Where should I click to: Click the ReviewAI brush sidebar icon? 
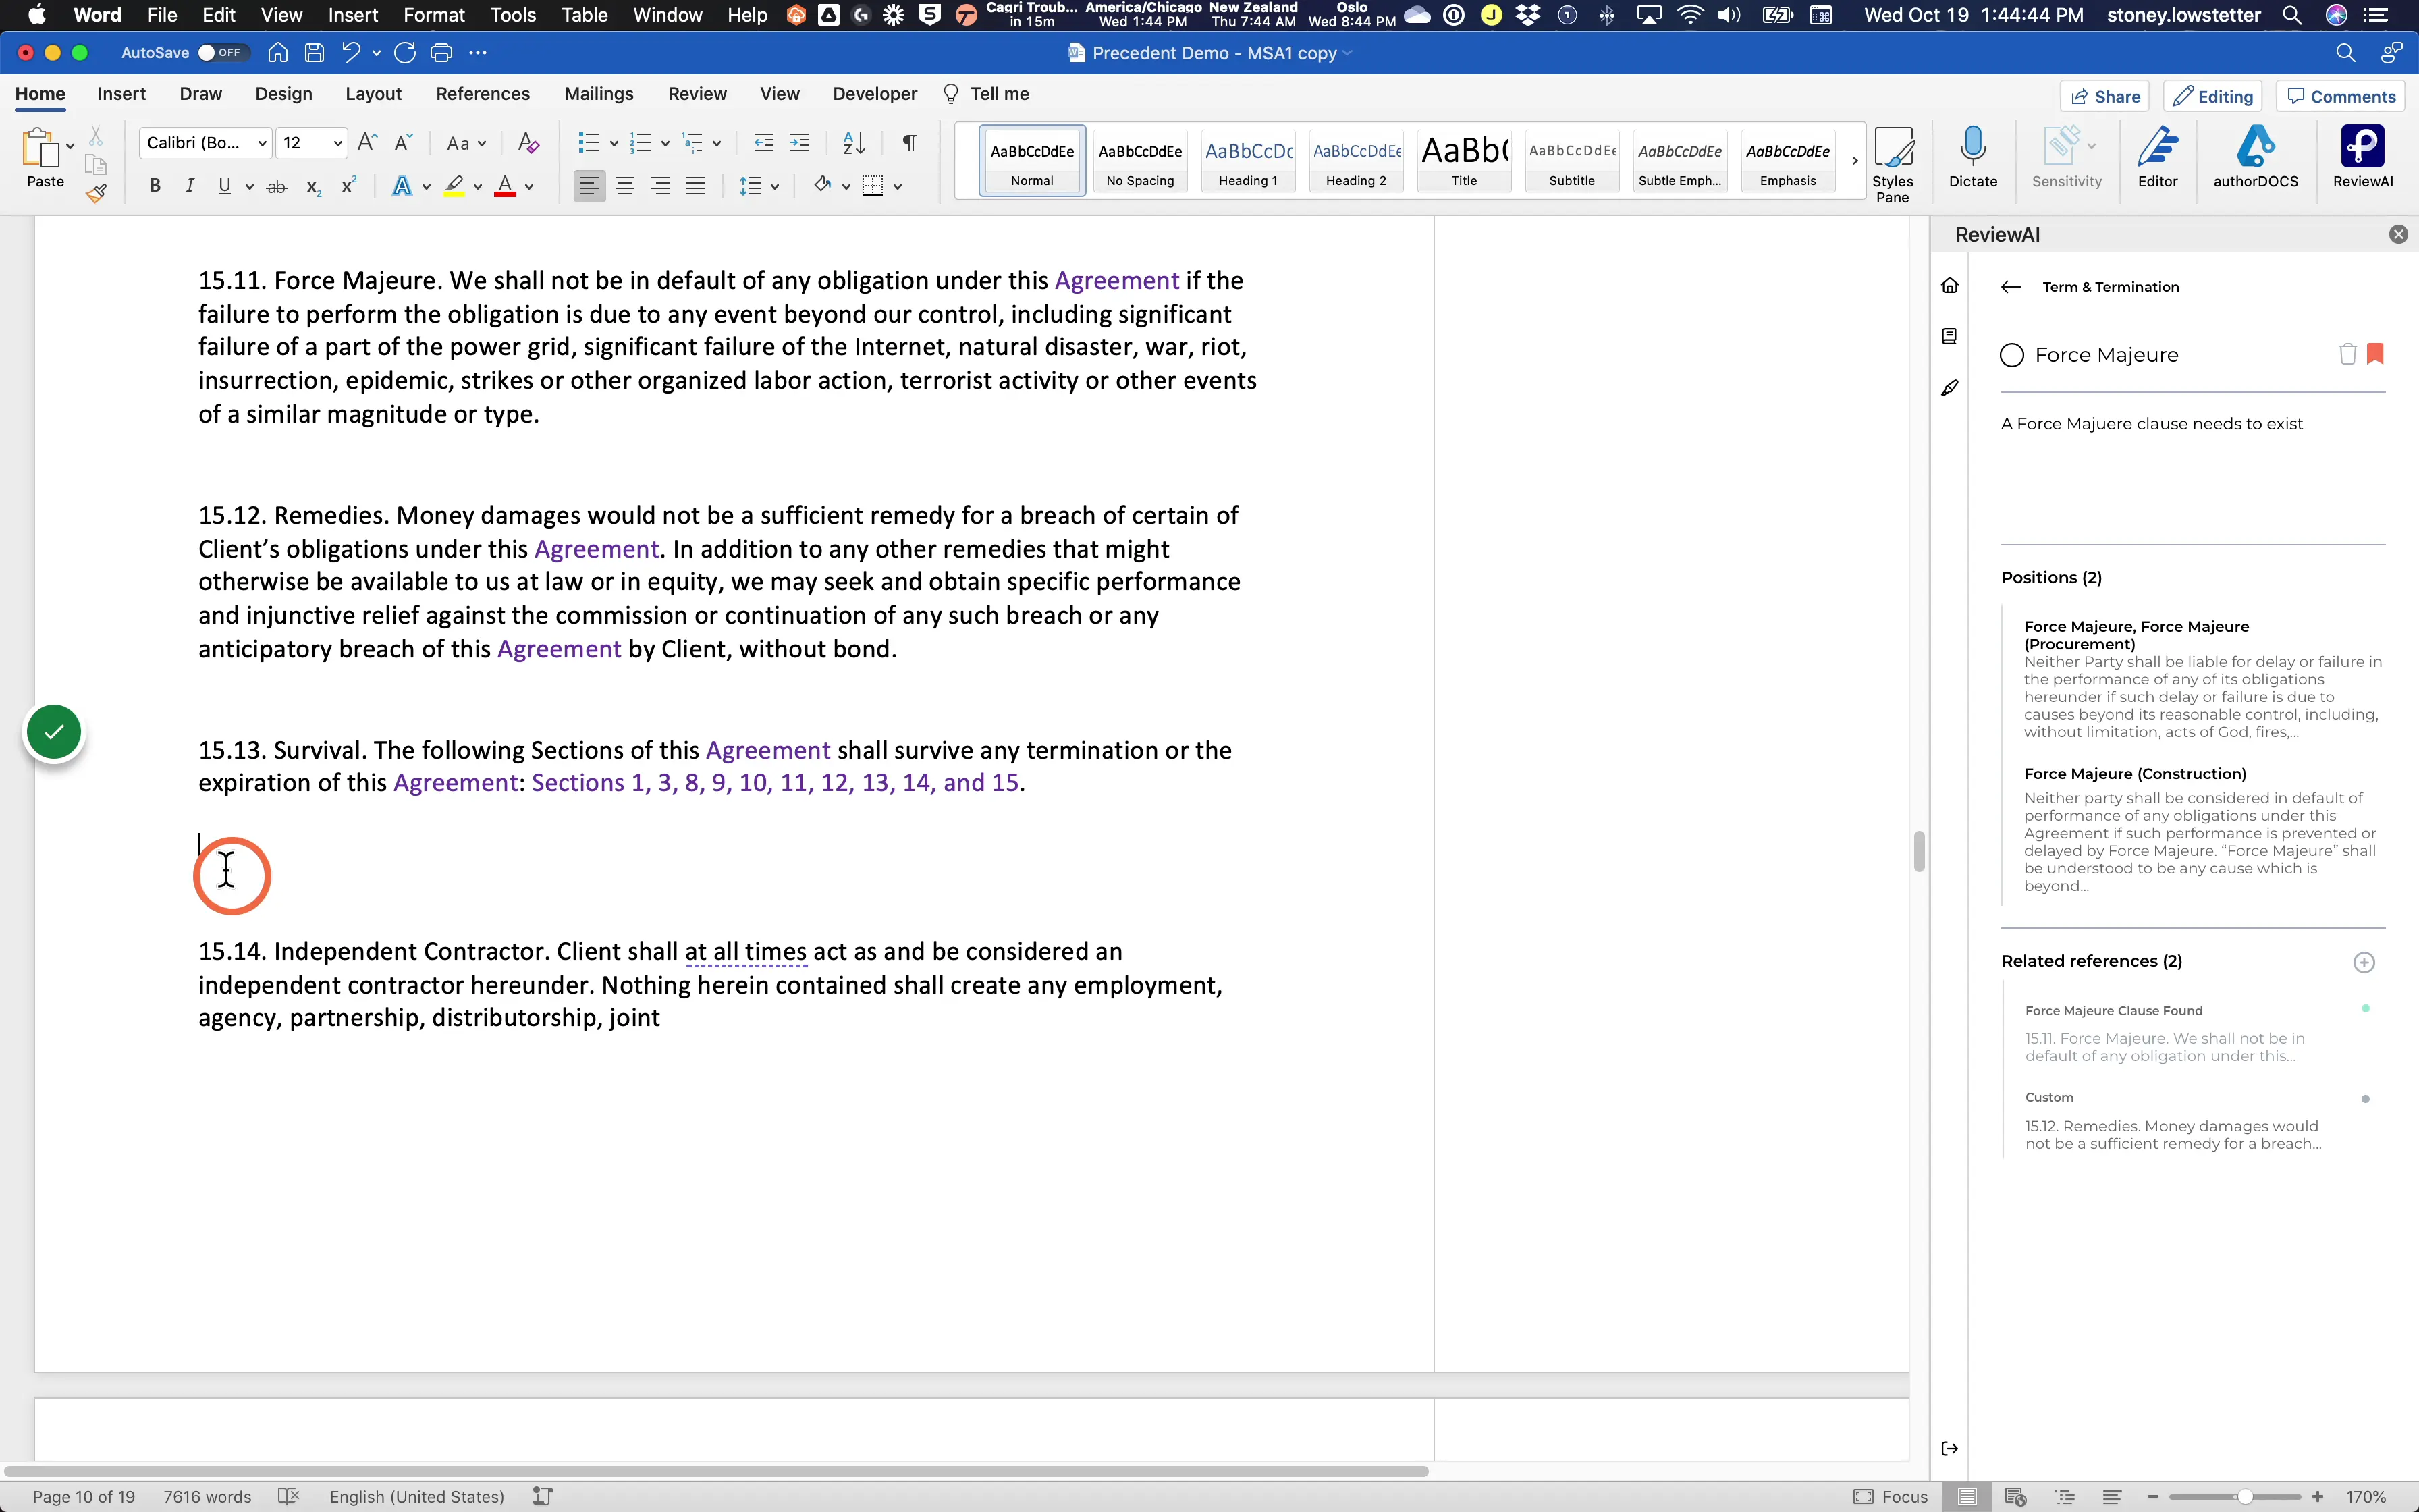(x=1949, y=388)
